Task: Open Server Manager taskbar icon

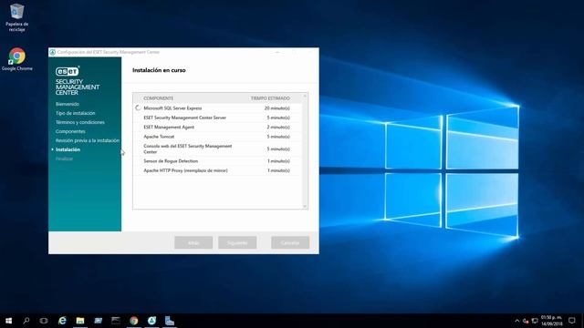Action: (x=98, y=321)
